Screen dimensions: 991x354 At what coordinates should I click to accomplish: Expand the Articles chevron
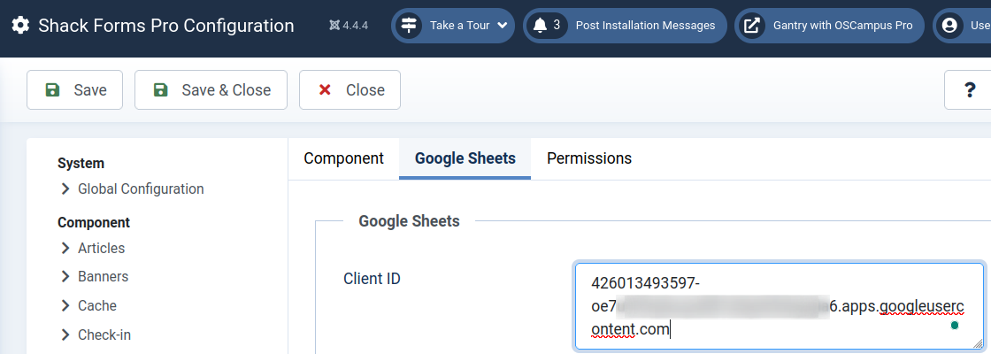point(65,249)
